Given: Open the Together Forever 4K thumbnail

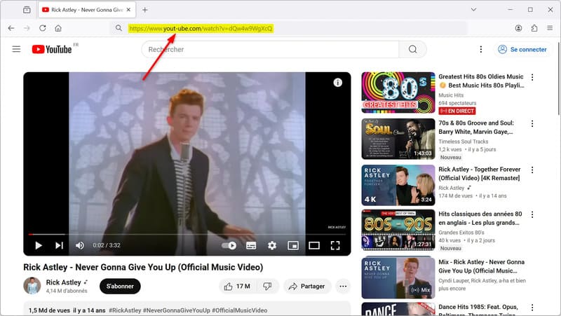Looking at the screenshot, I should tap(398, 185).
